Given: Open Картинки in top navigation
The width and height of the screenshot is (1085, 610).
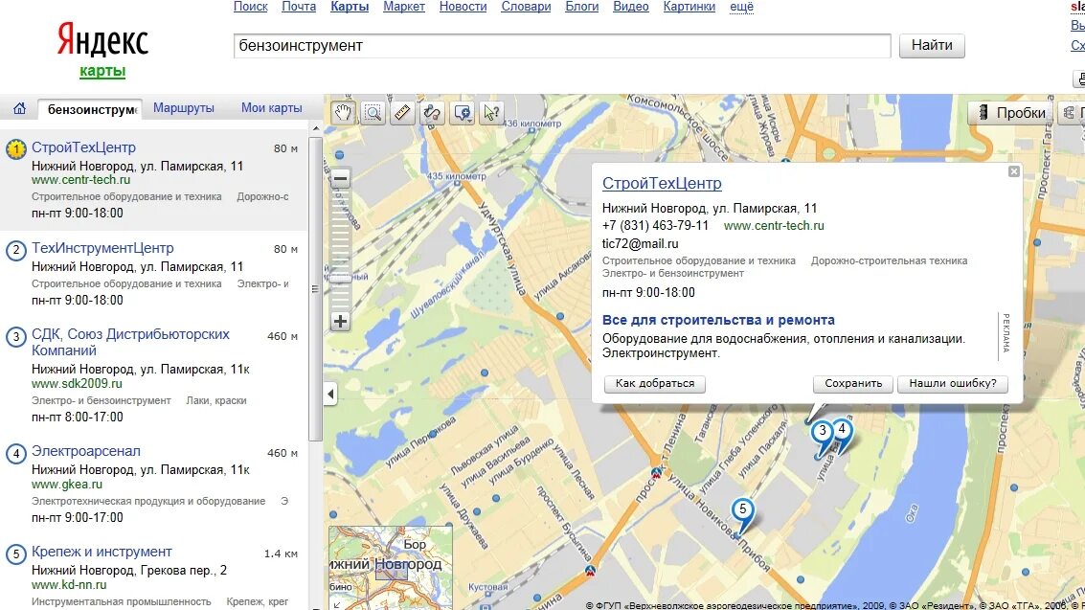Looking at the screenshot, I should (x=689, y=6).
